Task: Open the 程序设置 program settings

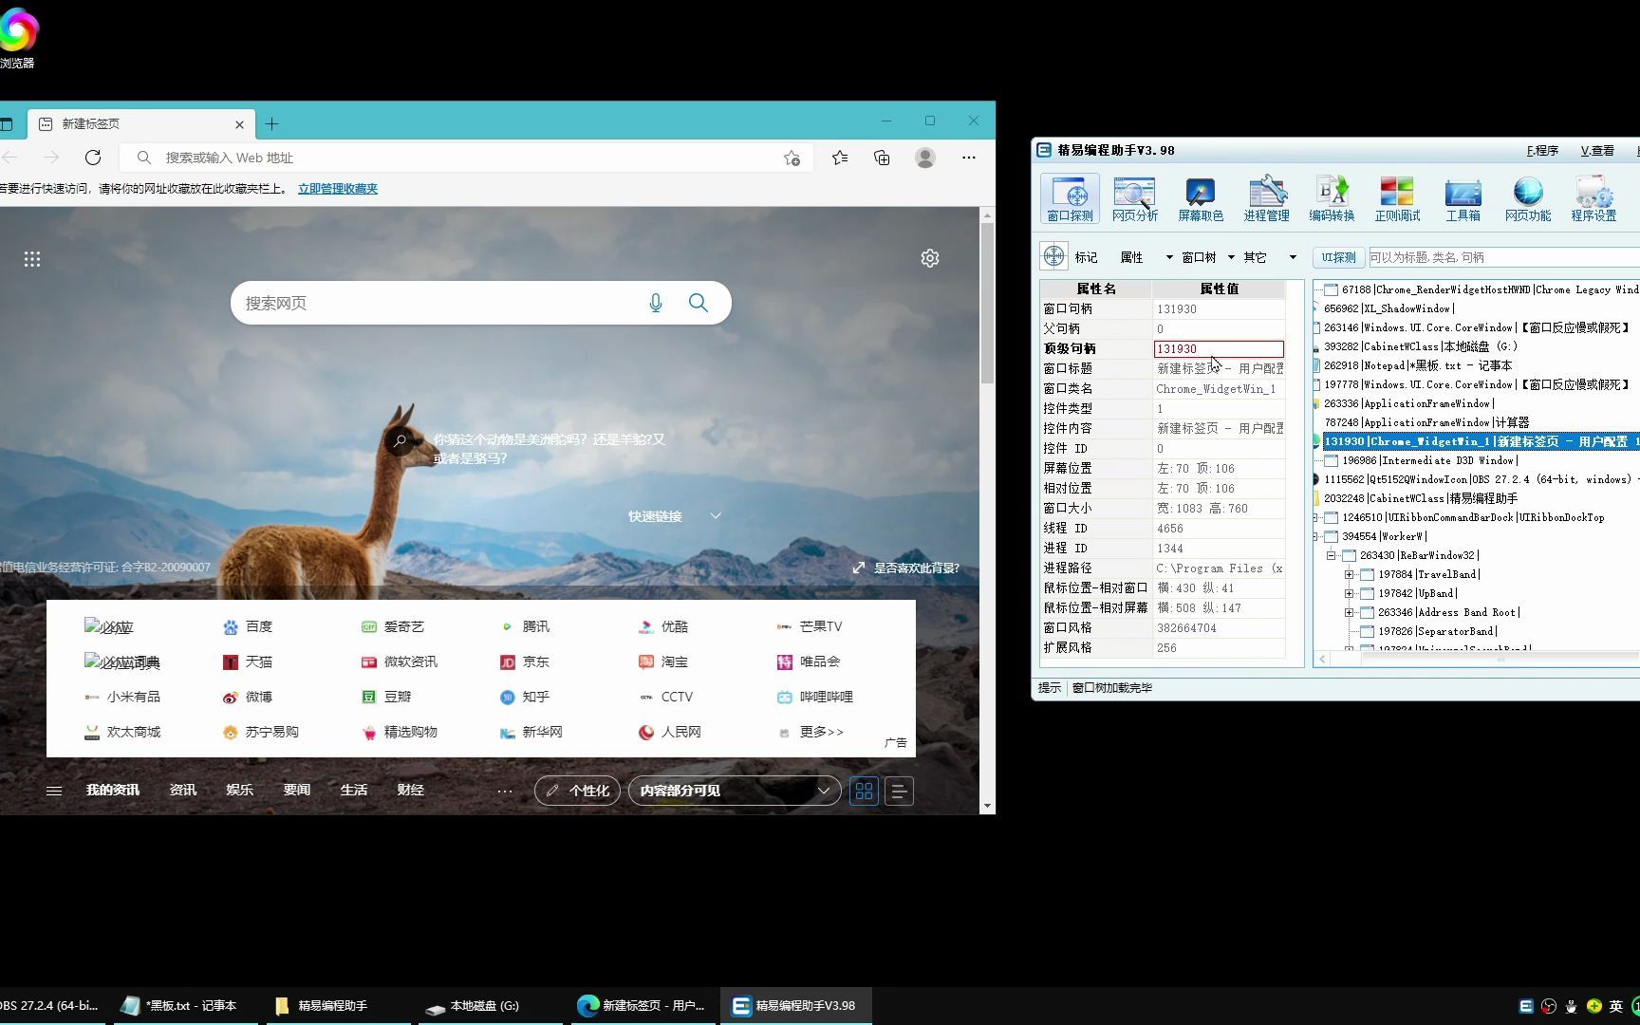Action: pyautogui.click(x=1593, y=199)
